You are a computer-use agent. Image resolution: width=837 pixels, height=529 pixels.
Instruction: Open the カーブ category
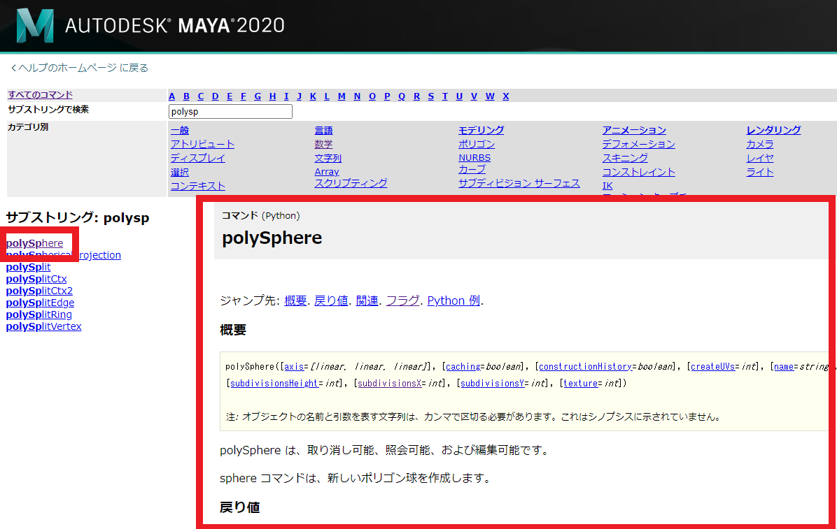pos(472,169)
